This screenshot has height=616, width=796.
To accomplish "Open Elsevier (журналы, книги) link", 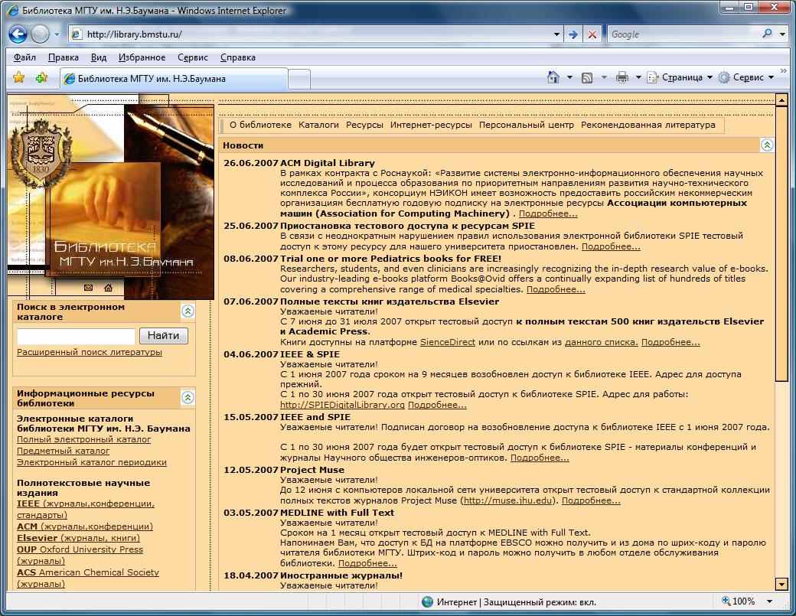I will pos(78,538).
